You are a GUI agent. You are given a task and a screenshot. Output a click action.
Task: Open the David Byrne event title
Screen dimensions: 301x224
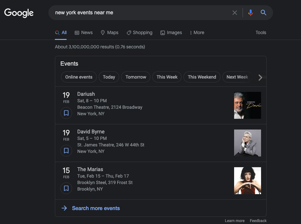(91, 132)
